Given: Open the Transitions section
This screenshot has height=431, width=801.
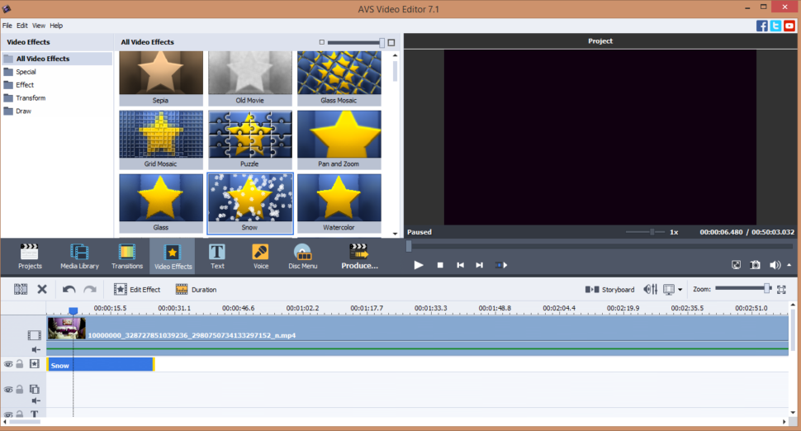Looking at the screenshot, I should pyautogui.click(x=126, y=257).
